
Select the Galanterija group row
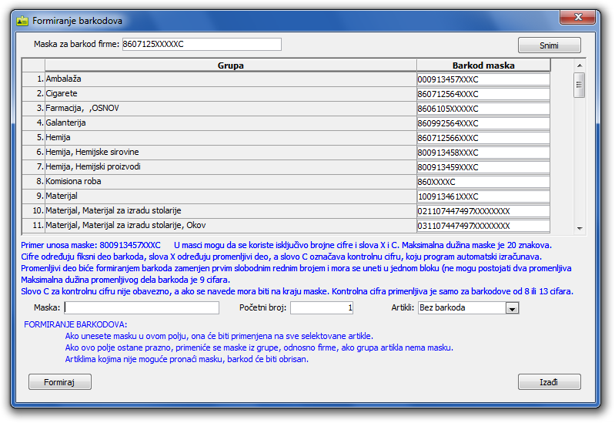(230, 123)
